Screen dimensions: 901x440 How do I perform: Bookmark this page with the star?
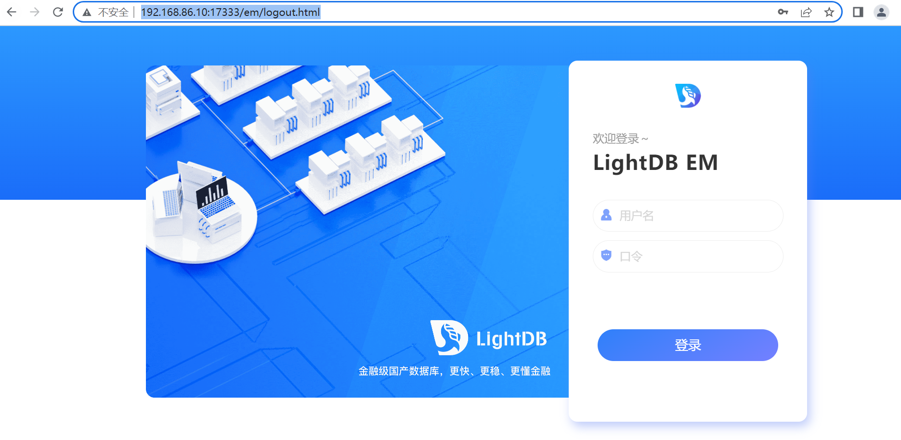click(829, 12)
